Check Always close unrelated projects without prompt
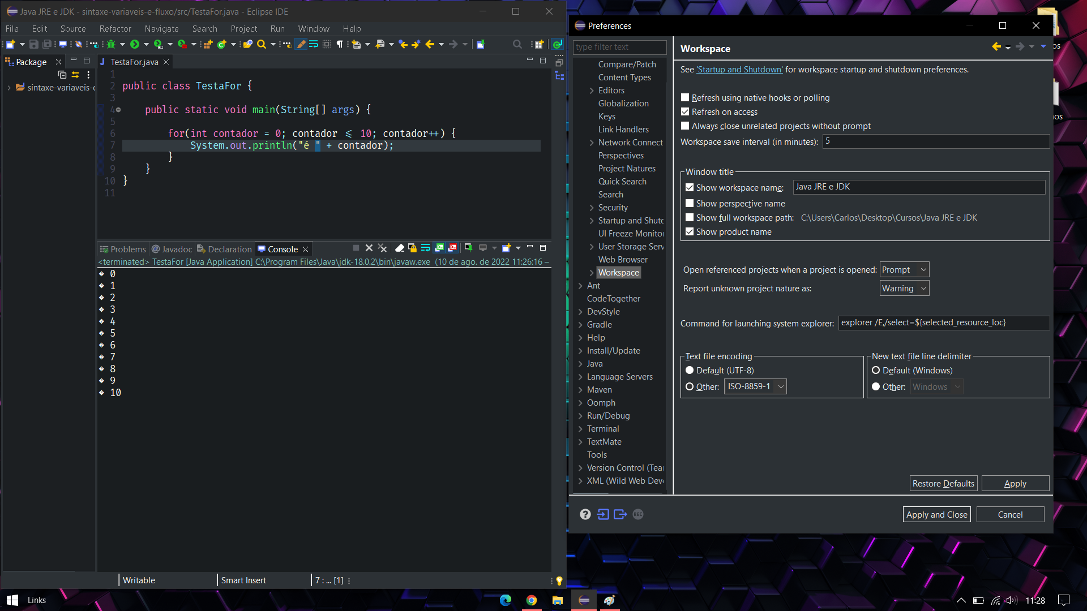 coord(685,126)
